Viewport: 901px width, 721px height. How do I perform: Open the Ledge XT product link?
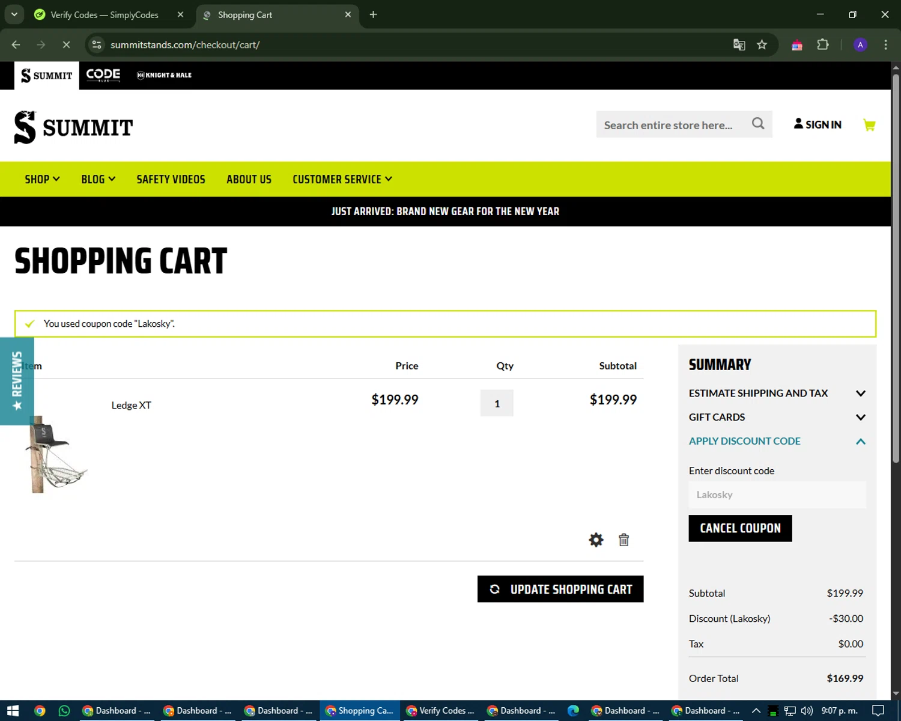pyautogui.click(x=131, y=405)
